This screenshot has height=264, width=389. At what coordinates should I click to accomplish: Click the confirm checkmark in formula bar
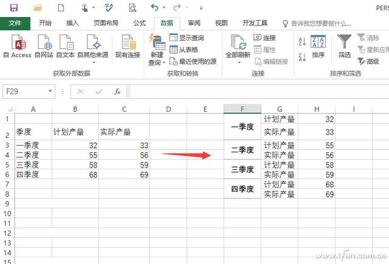pos(99,92)
